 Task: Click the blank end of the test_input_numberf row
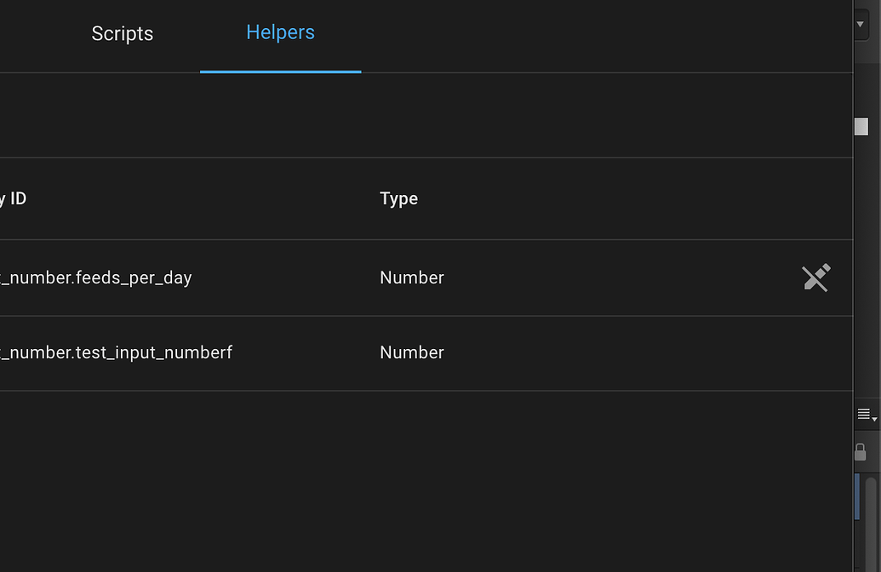pyautogui.click(x=646, y=353)
